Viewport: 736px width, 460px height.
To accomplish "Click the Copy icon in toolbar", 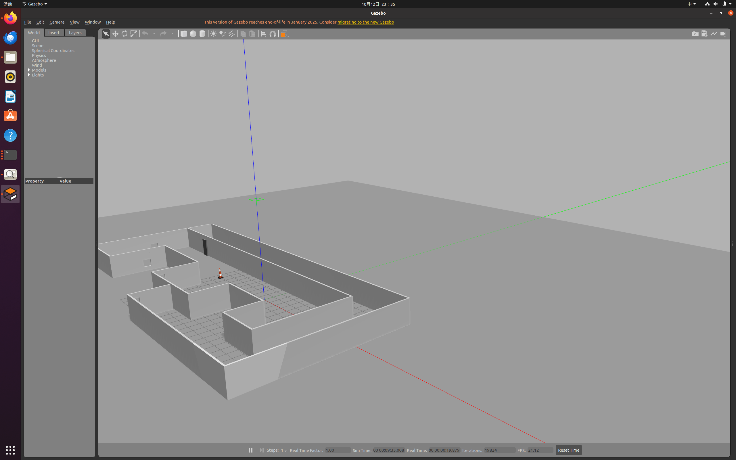I will point(243,34).
